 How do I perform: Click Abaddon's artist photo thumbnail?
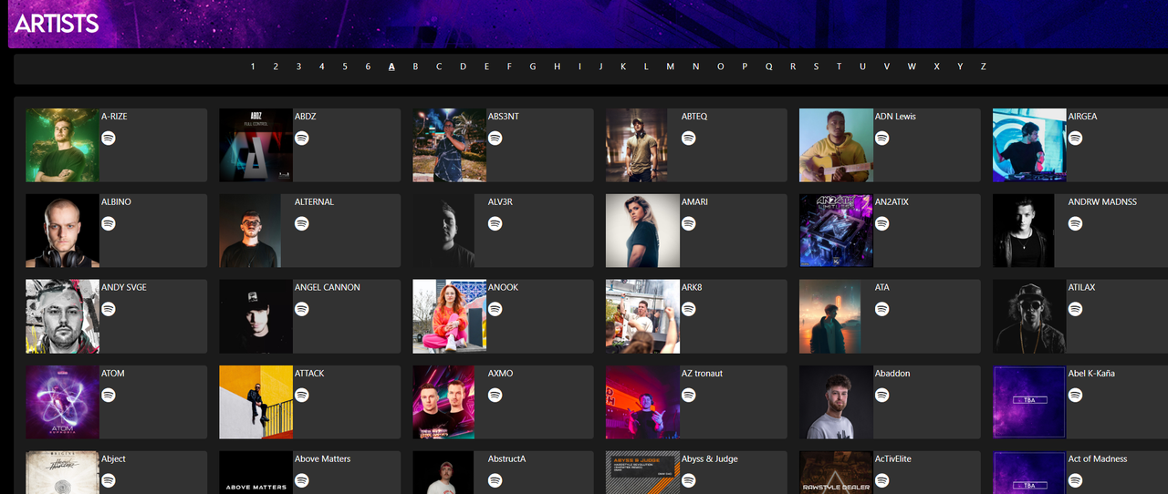[x=836, y=402]
